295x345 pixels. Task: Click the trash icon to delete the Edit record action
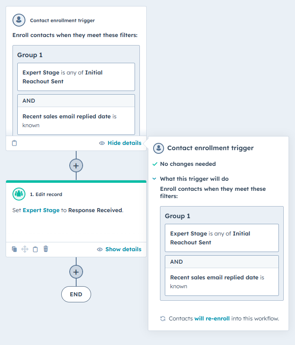click(46, 249)
